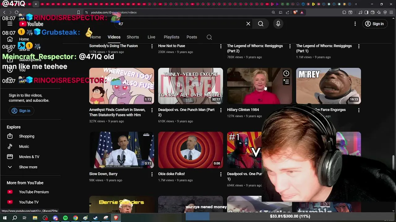396x222 pixels.
Task: Open browser extensions puzzle icon
Action: click(x=344, y=12)
